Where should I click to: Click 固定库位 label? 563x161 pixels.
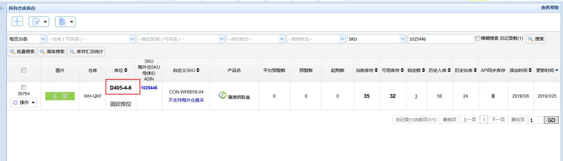click(121, 104)
